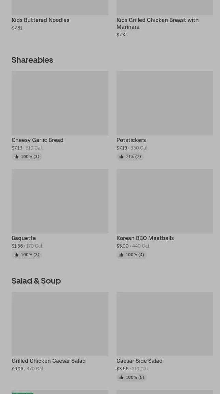This screenshot has width=220, height=394.
Task: Click the Korean BBQ Meatballs title
Action: point(145,238)
